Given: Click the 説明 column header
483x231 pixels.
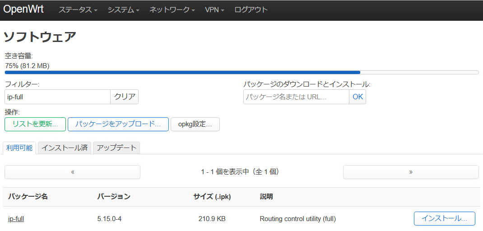Looking at the screenshot, I should tap(266, 197).
